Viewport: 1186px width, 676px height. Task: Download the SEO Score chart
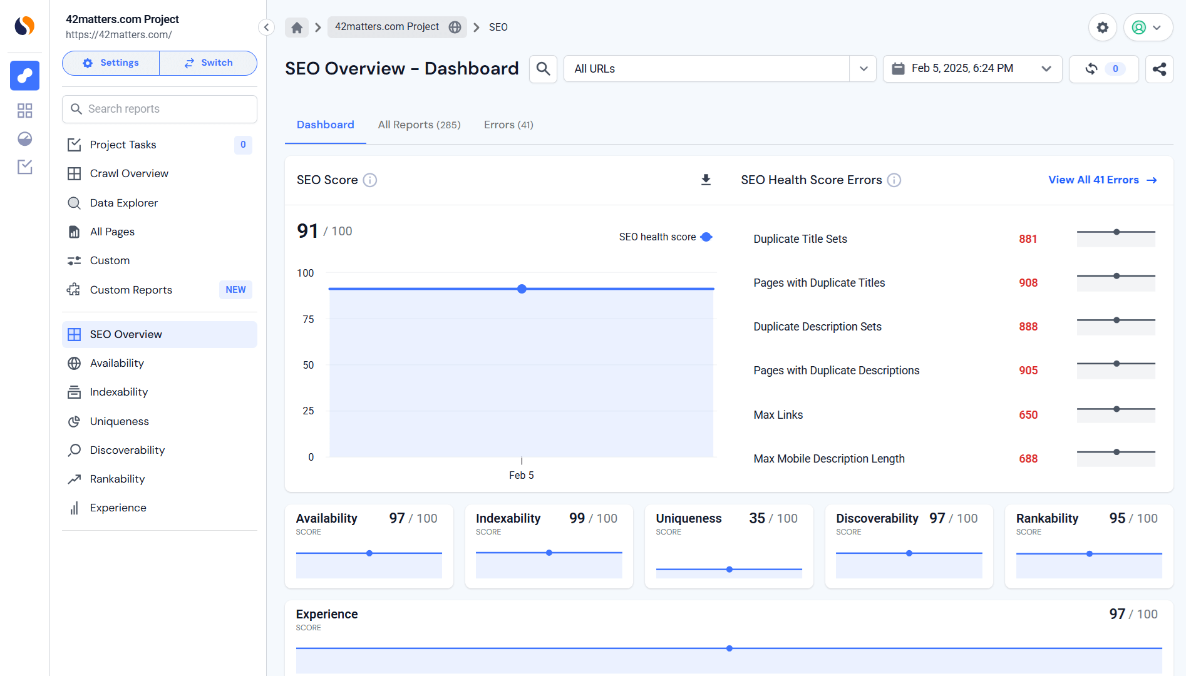(706, 180)
